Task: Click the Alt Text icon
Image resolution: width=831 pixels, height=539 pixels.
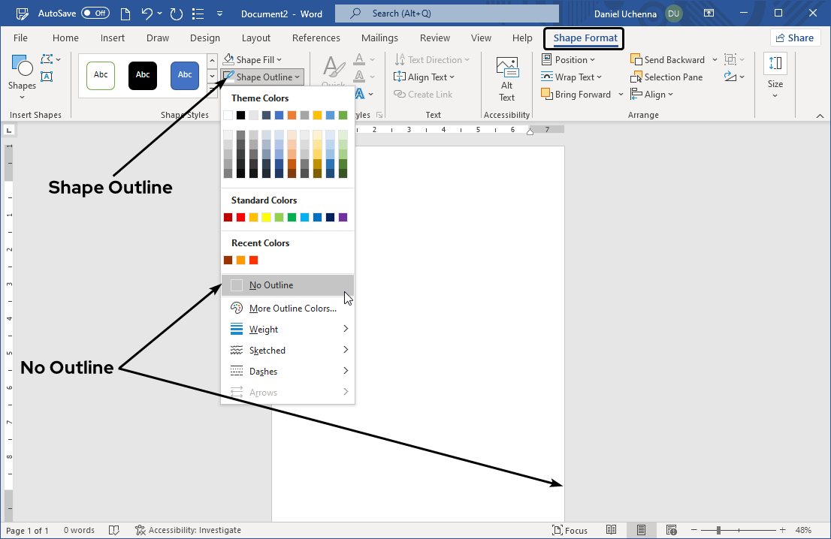Action: (x=507, y=68)
